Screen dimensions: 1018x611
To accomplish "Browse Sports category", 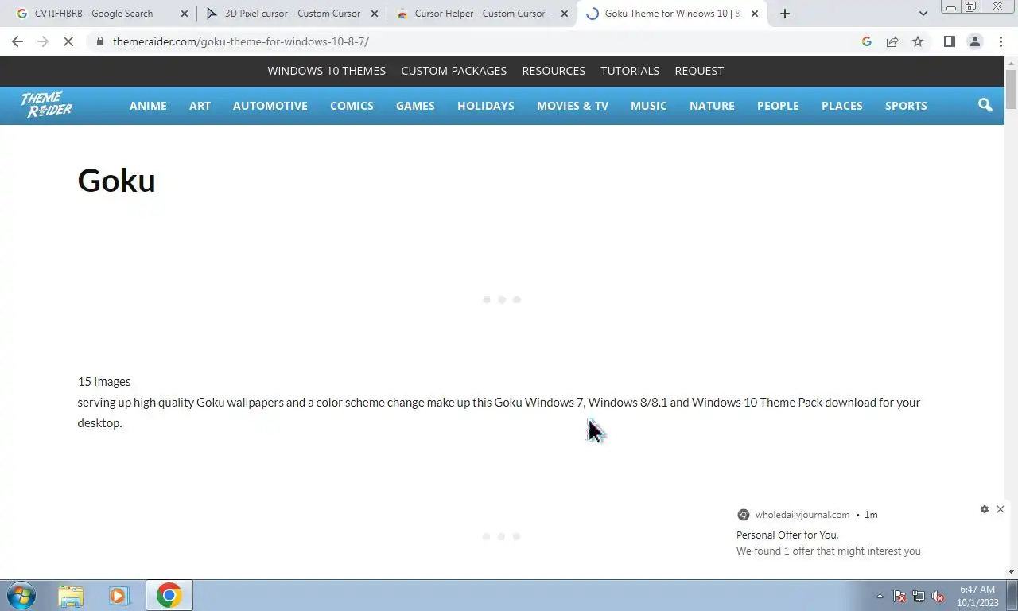I will (906, 106).
